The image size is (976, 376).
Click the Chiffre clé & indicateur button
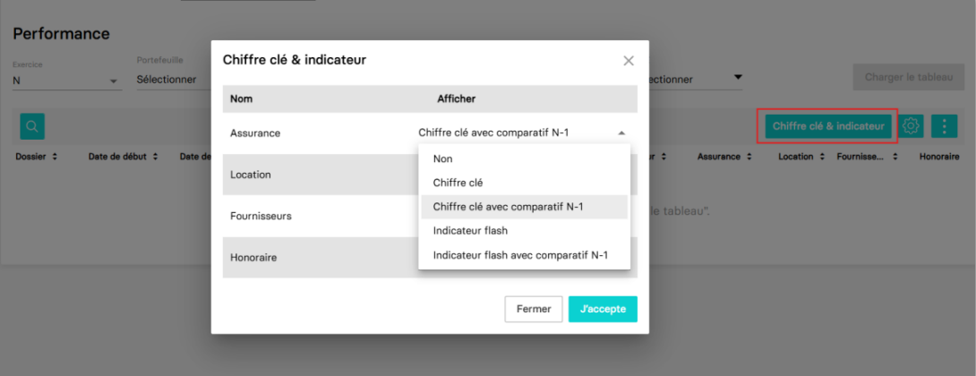pyautogui.click(x=828, y=126)
